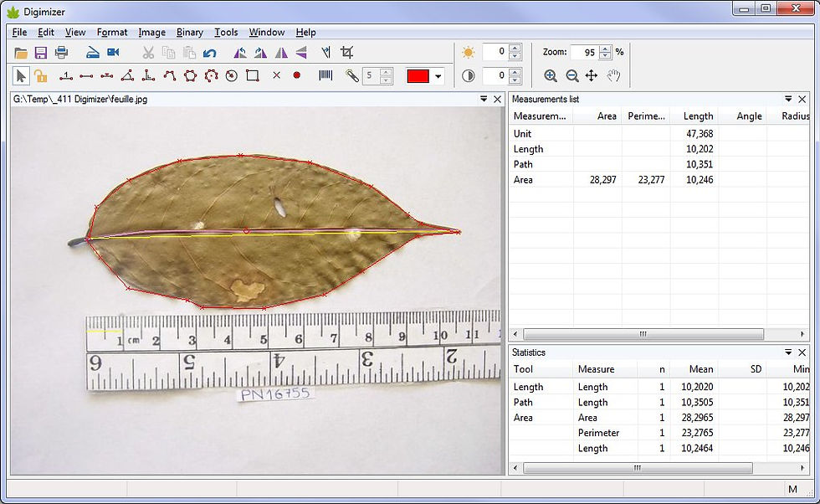Screen dimensions: 820x504
Task: Rotate the image left
Action: point(240,53)
